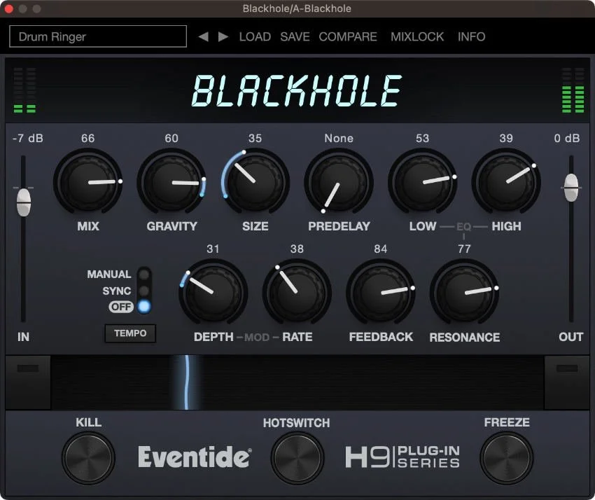Load the next preset with right arrow
The image size is (595, 500).
click(x=223, y=37)
